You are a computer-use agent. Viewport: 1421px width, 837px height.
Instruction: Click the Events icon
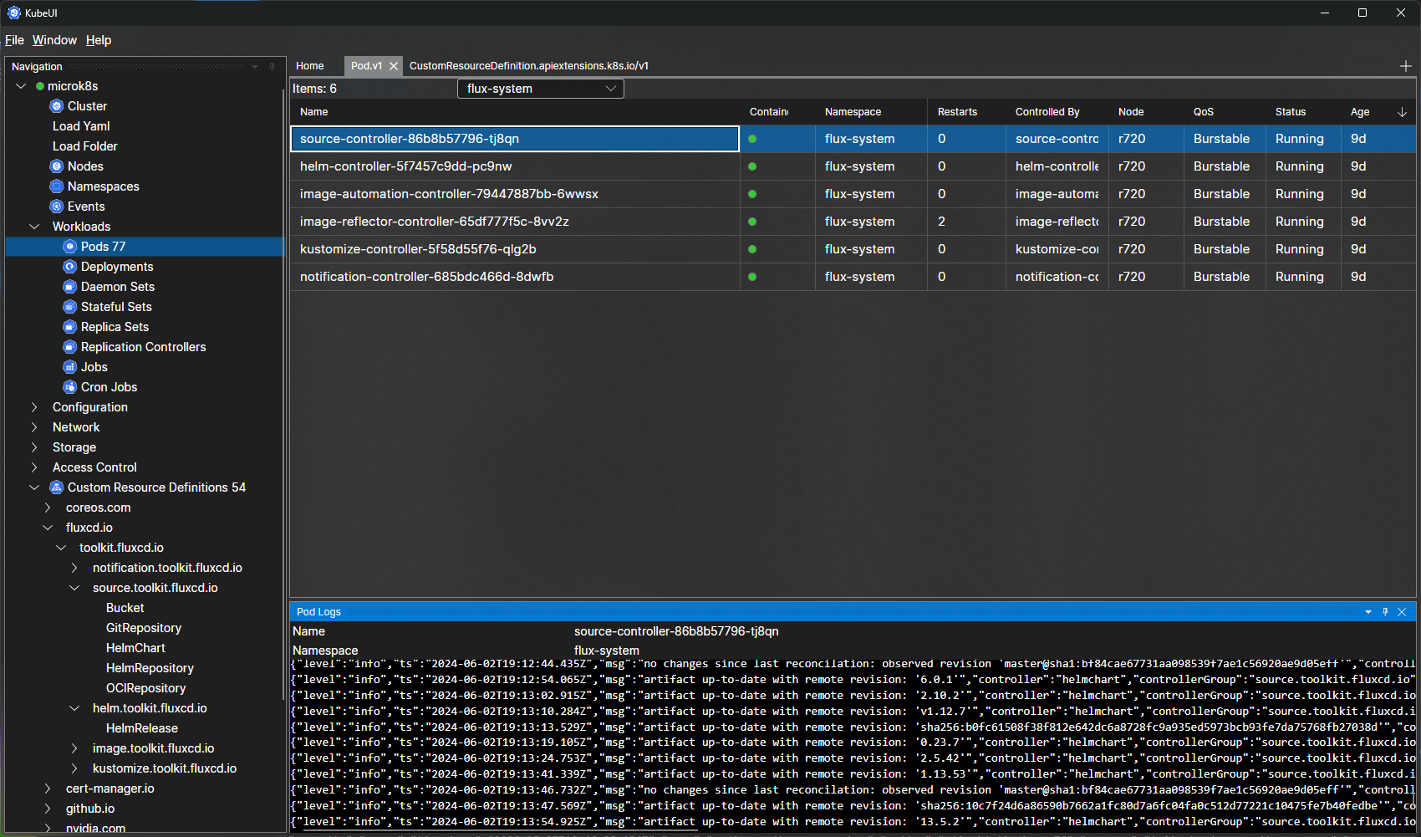tap(57, 207)
